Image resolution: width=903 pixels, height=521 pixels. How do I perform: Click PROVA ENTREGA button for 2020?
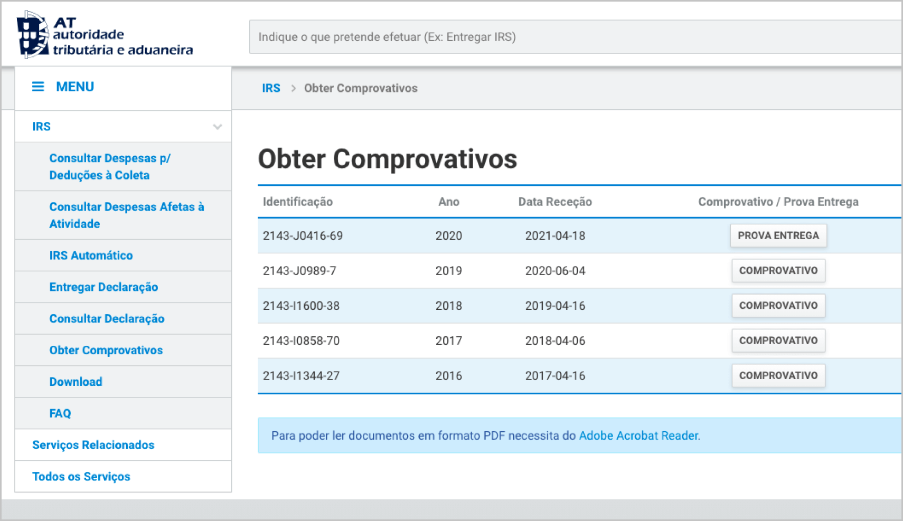tap(778, 236)
